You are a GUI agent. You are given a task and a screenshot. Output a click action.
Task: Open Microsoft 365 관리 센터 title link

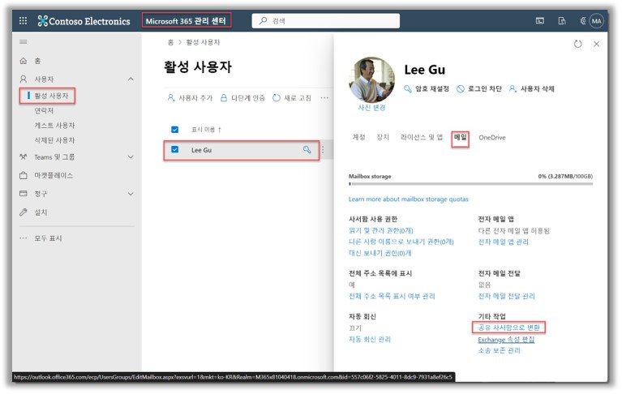[x=186, y=20]
